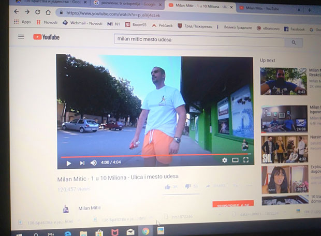
Task: Skip to next video in player
Action: 82,163
